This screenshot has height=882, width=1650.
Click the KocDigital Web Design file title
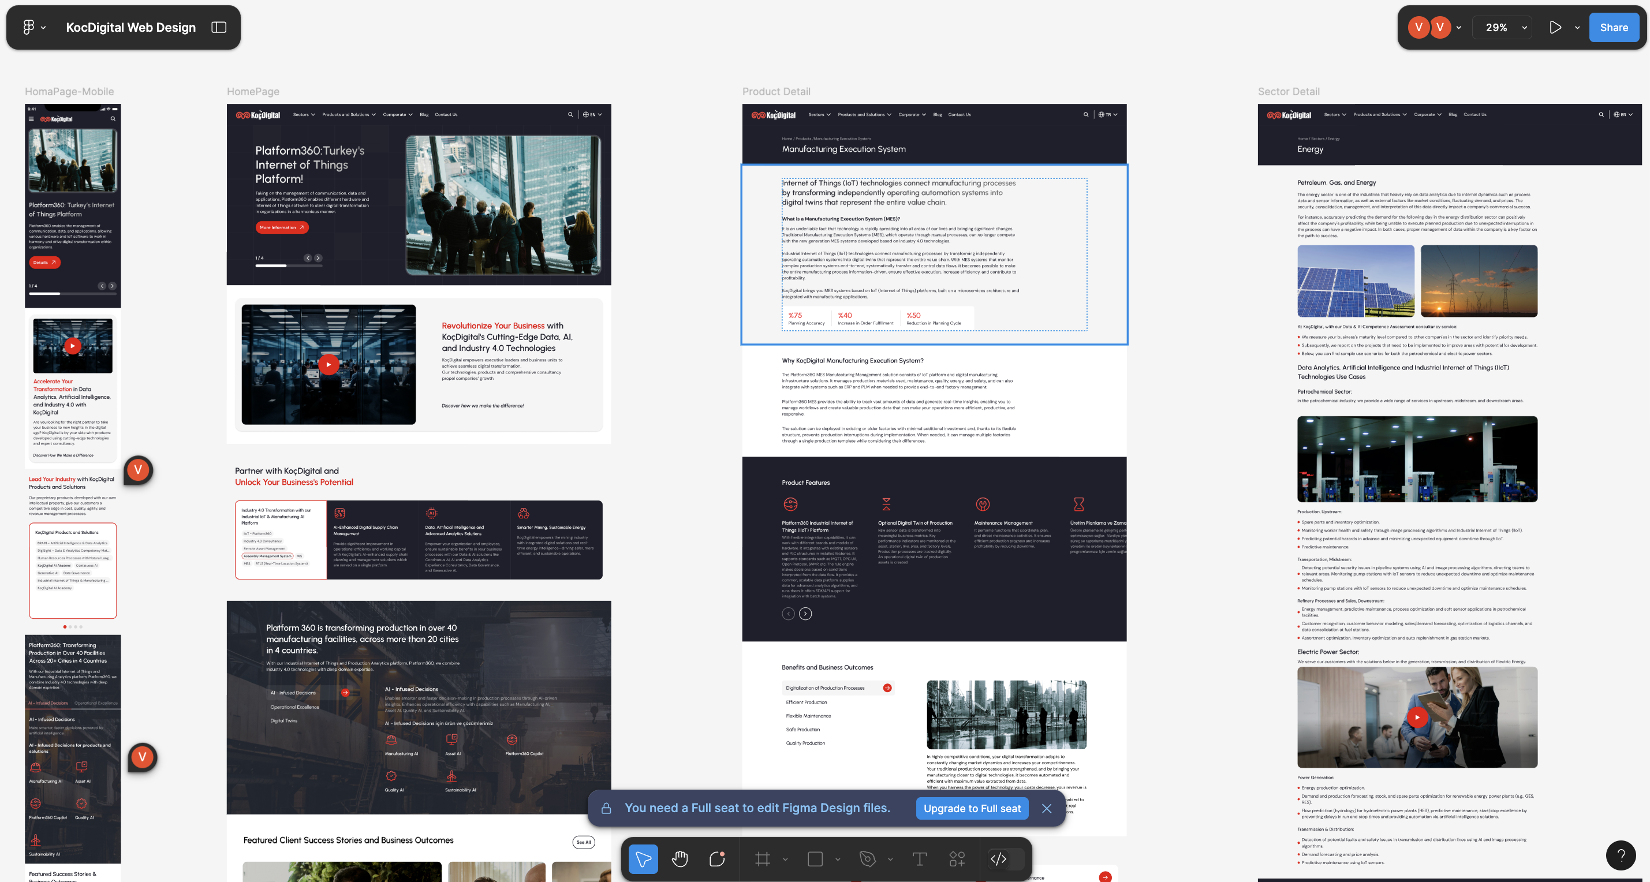click(130, 27)
